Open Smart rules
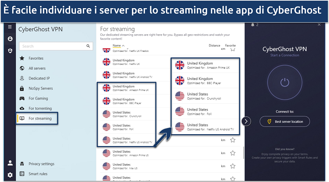 [x=38, y=174]
